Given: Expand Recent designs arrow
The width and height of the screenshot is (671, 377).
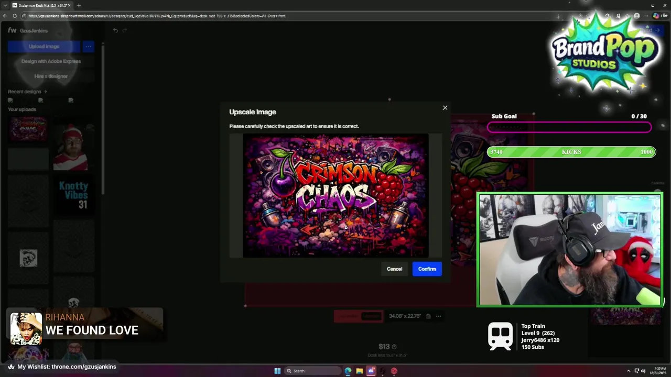Looking at the screenshot, I should [x=45, y=92].
